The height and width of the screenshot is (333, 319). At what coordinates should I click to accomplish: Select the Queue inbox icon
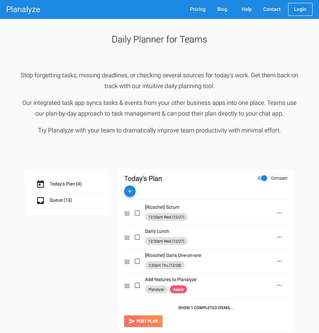(x=40, y=200)
